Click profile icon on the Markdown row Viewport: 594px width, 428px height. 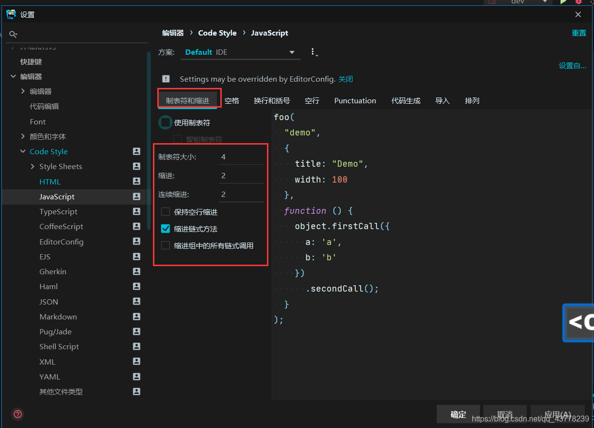(x=137, y=317)
